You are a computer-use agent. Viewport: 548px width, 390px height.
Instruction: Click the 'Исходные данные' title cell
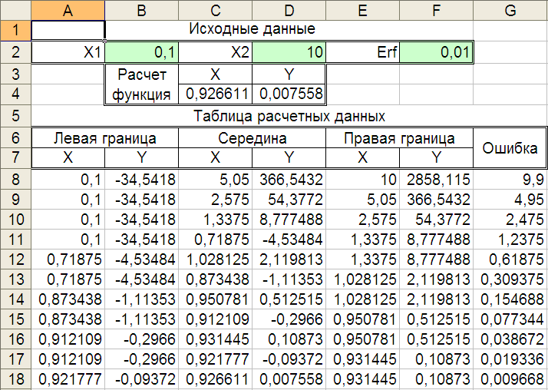(289, 31)
